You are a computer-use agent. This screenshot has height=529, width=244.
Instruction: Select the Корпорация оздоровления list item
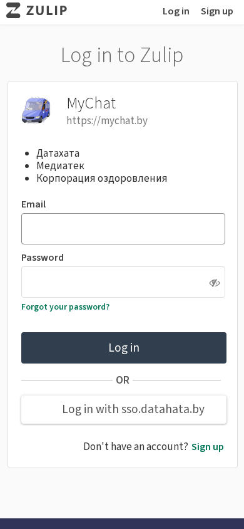click(101, 178)
